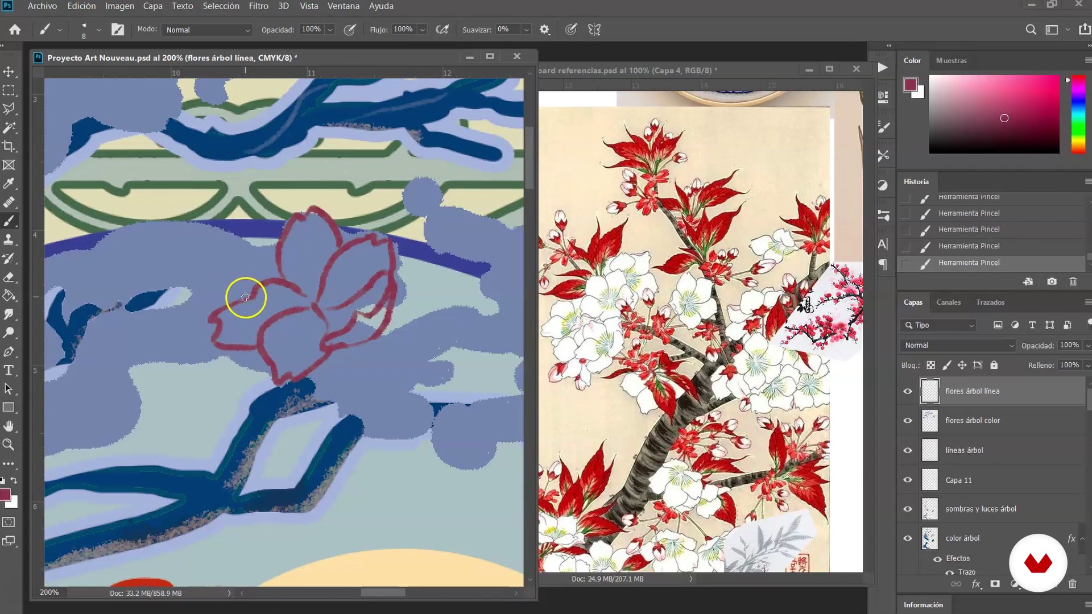Hide the 'color árbol' layer
Viewport: 1092px width, 614px height.
908,538
